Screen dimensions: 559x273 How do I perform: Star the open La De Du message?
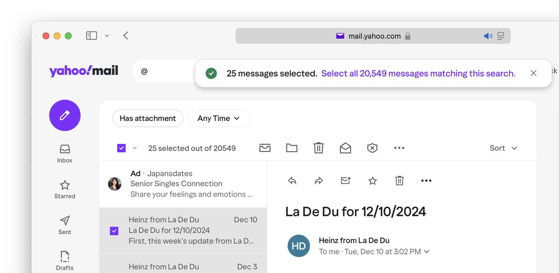click(x=372, y=181)
